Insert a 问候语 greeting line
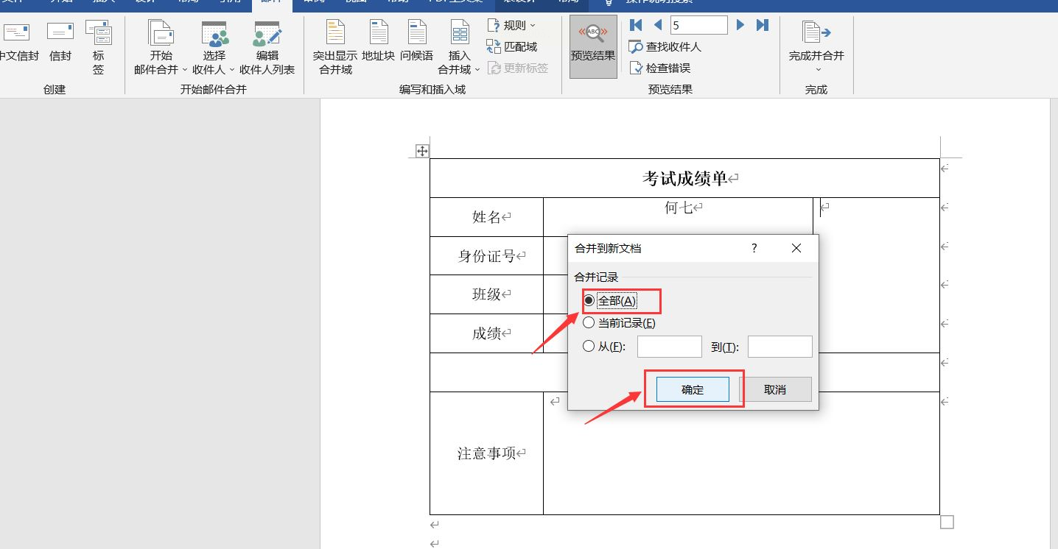 pos(417,41)
